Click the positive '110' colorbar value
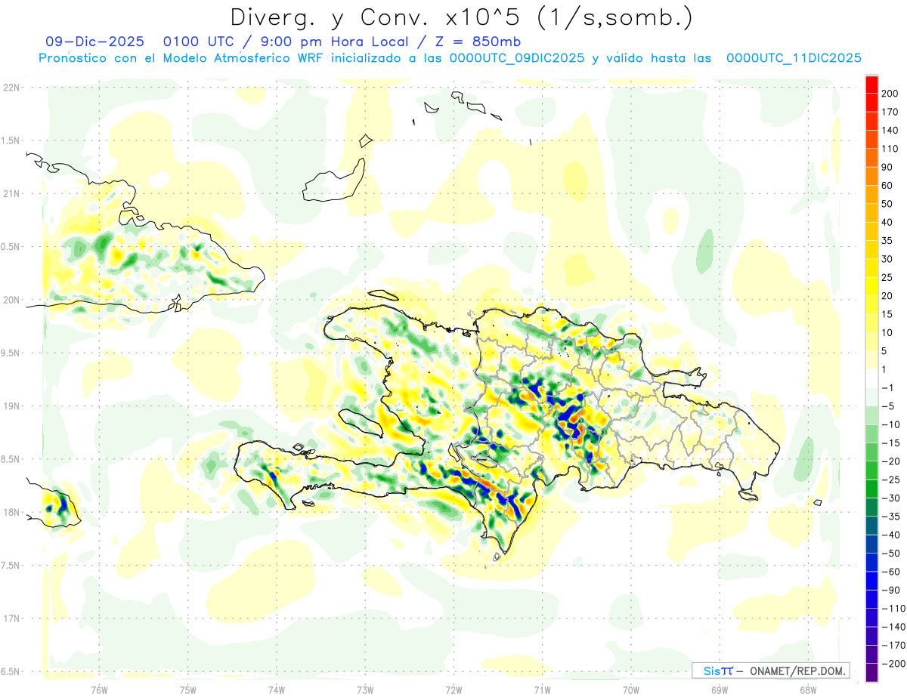The image size is (907, 700). (x=891, y=149)
